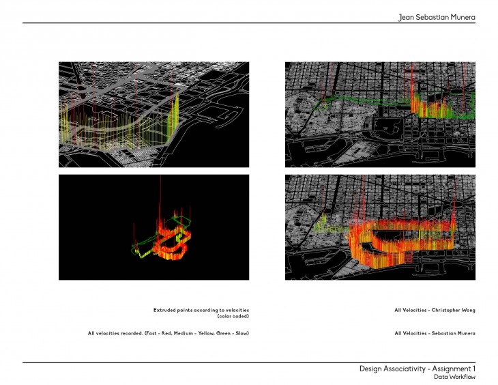Viewport: 498px width, 385px height.
Task: Select the '(color coded)' caption text
Action: [x=233, y=317]
